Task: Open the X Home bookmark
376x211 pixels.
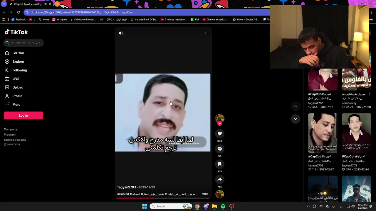Action: tap(44, 20)
